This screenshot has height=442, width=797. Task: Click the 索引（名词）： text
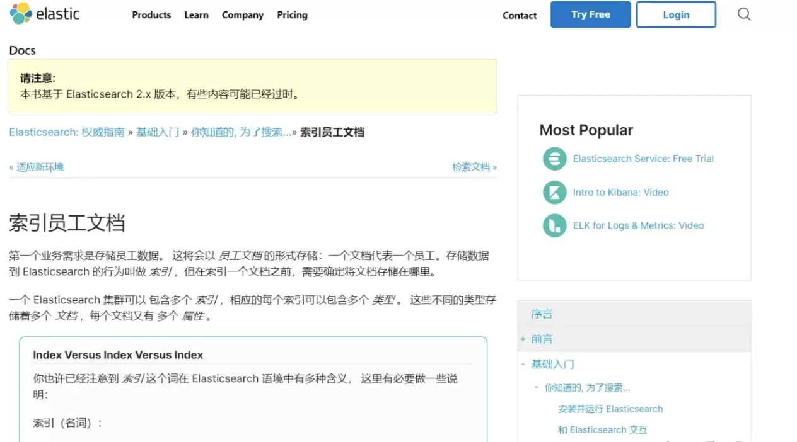(x=67, y=423)
